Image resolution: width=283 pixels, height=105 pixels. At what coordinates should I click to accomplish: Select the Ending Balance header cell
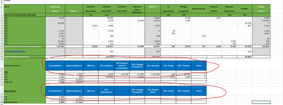click(261, 9)
